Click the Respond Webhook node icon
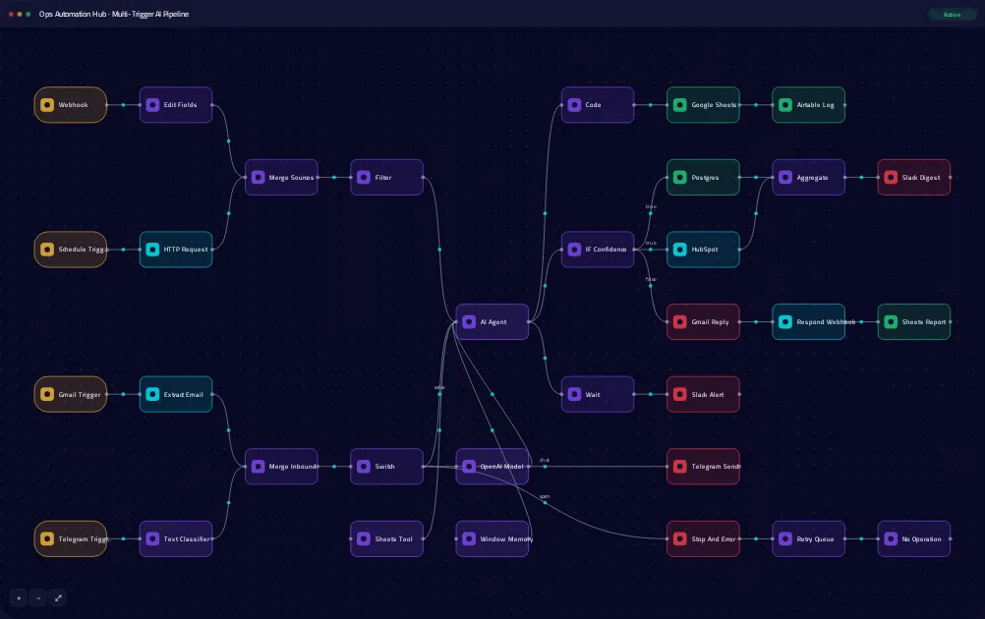985x619 pixels. [x=785, y=322]
